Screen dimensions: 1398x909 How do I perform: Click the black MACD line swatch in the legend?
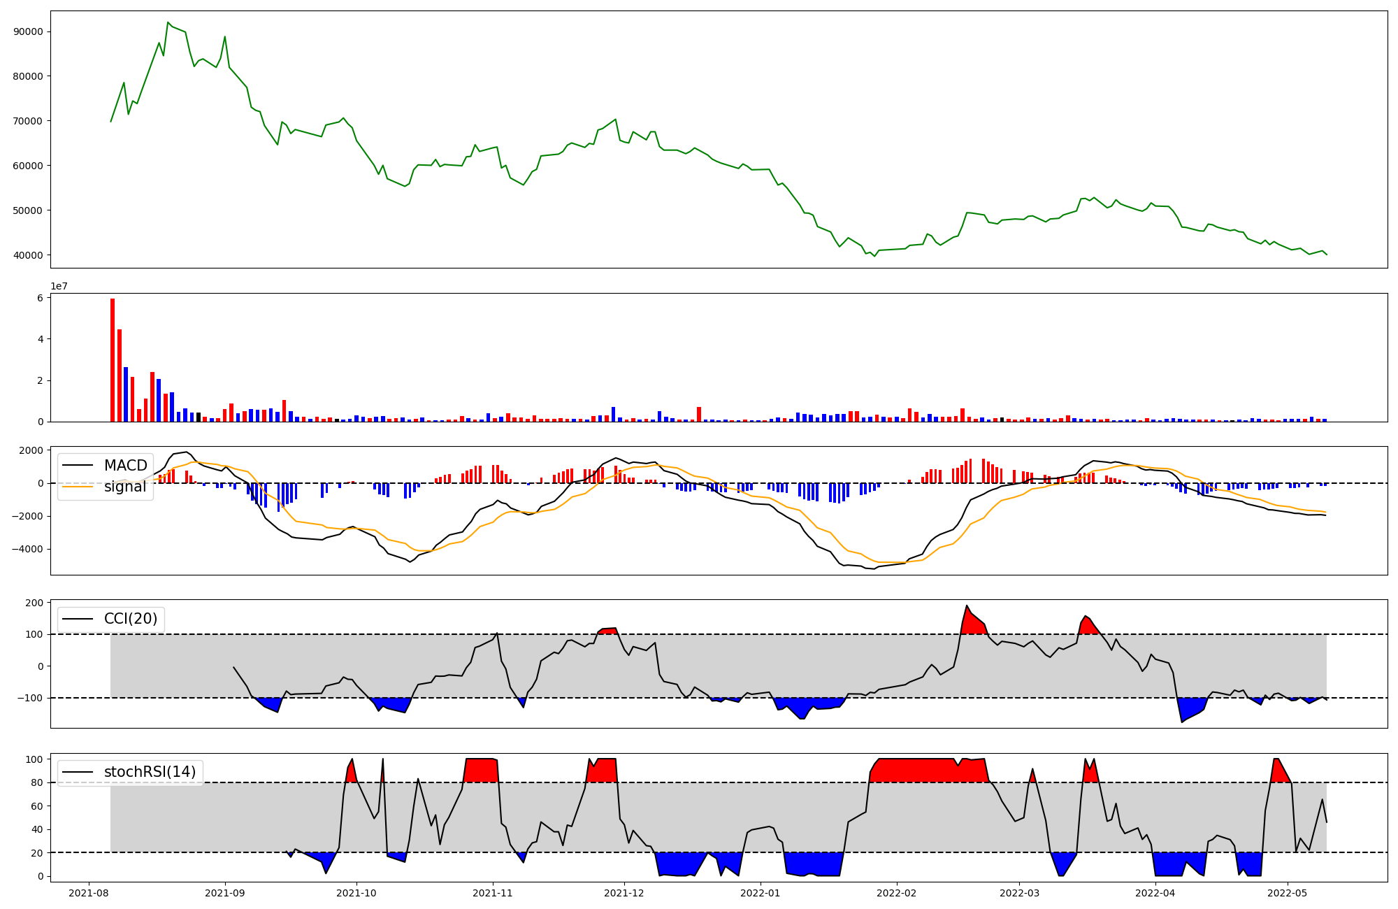coord(78,466)
